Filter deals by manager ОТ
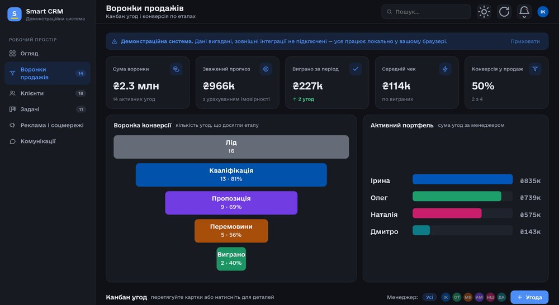 pos(457,297)
